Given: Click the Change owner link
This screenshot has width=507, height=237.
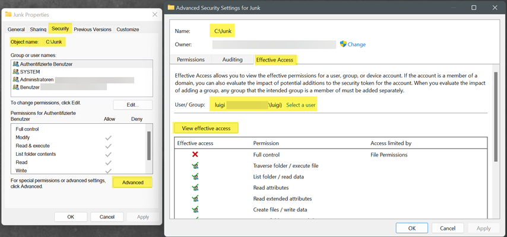Looking at the screenshot, I should pyautogui.click(x=357, y=44).
